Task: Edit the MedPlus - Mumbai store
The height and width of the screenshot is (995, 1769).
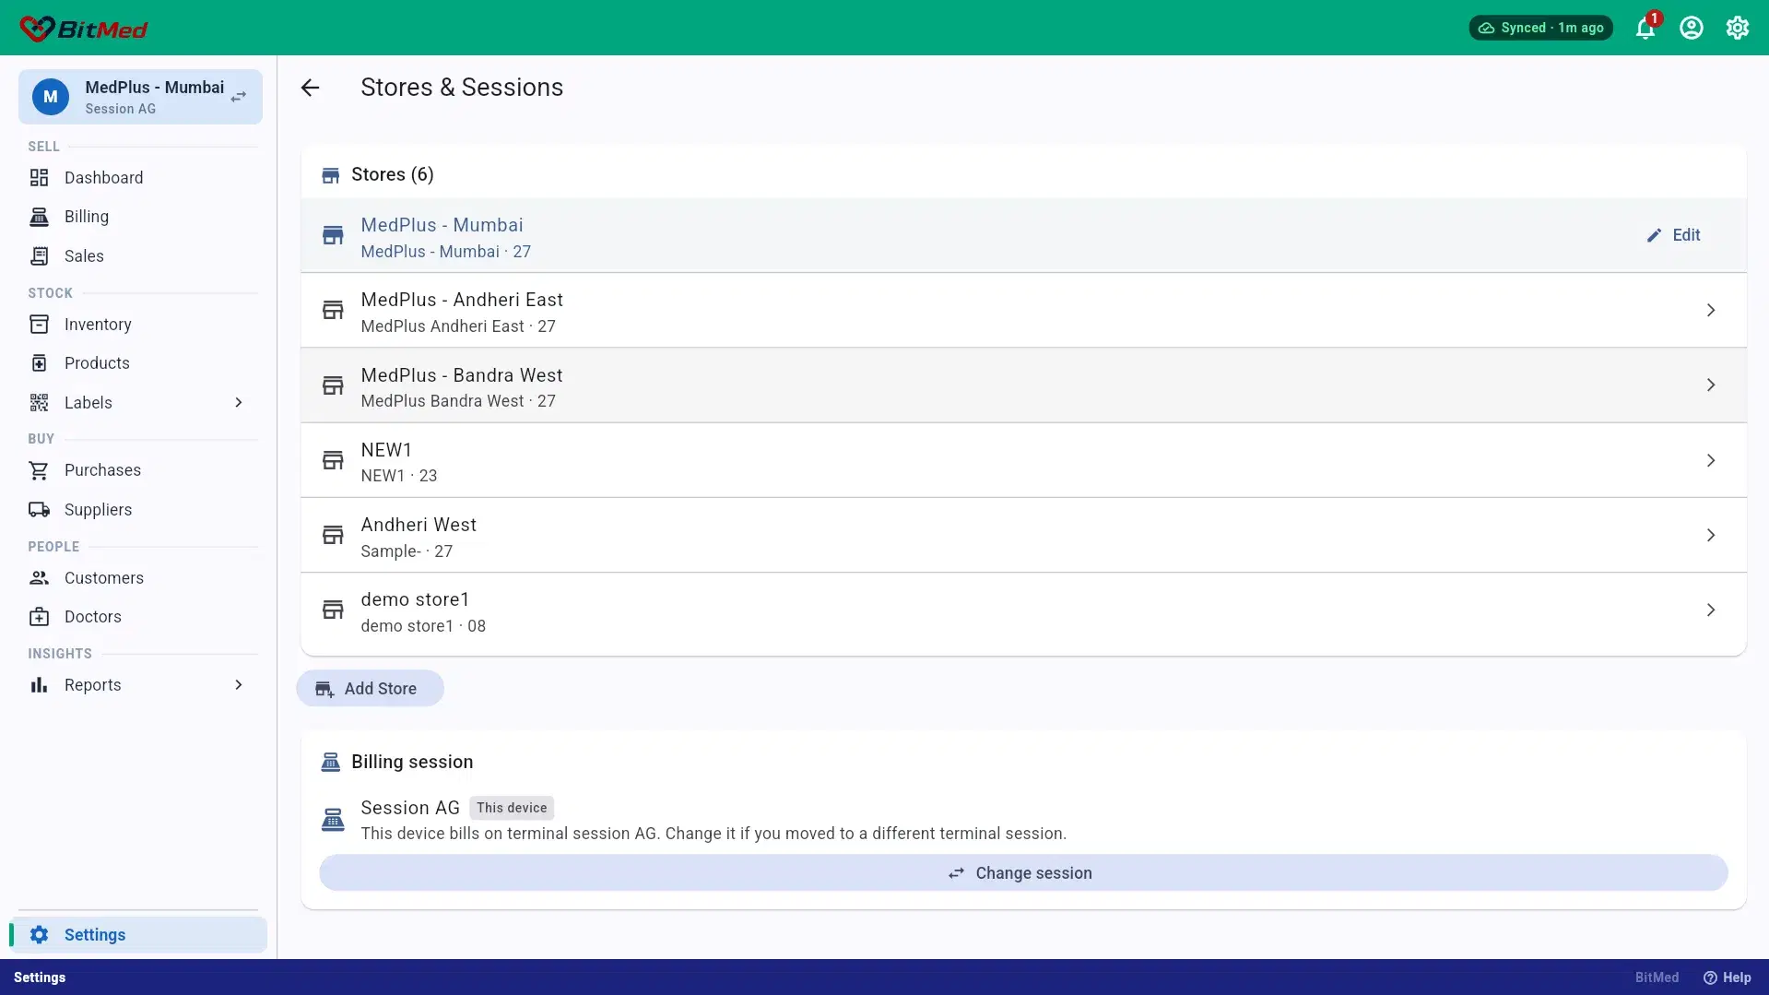Action: (1674, 235)
